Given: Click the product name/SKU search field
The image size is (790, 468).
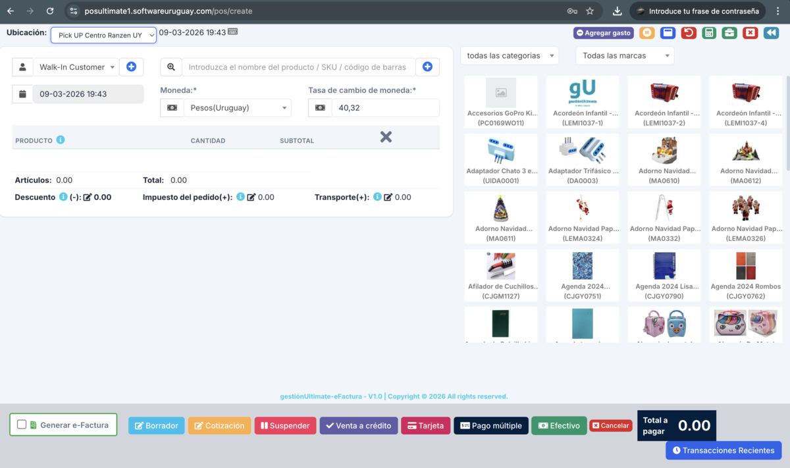Looking at the screenshot, I should point(298,67).
